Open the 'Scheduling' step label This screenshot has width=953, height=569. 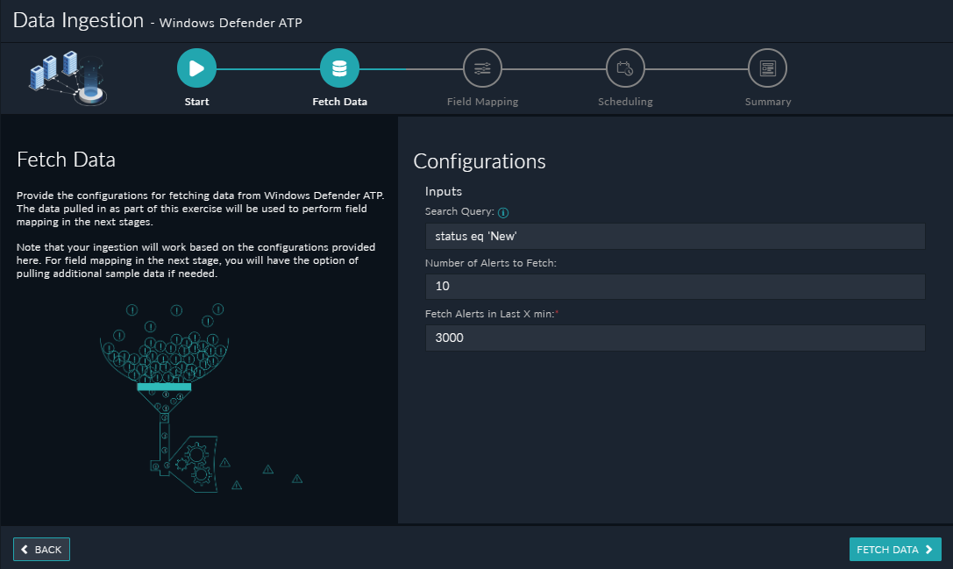pos(625,102)
